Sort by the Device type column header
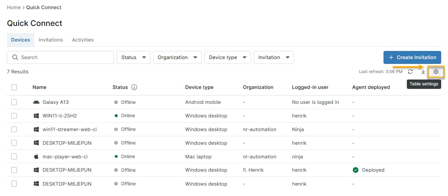 [199, 87]
